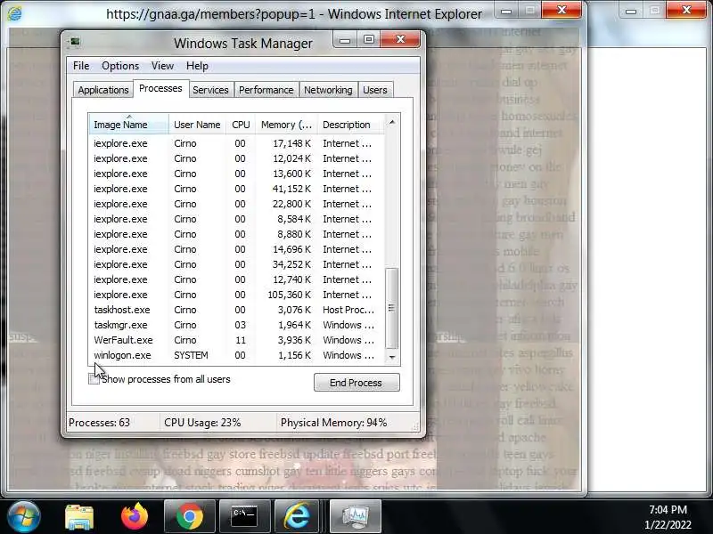This screenshot has width=713, height=534.
Task: Click the SYSTEM user name cell
Action: click(191, 355)
